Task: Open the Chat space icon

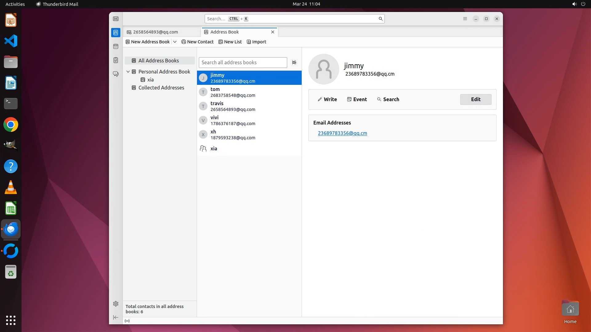Action: [x=116, y=74]
